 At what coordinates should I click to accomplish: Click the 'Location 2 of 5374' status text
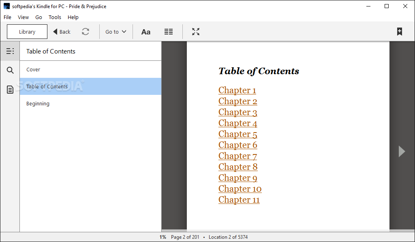point(228,237)
